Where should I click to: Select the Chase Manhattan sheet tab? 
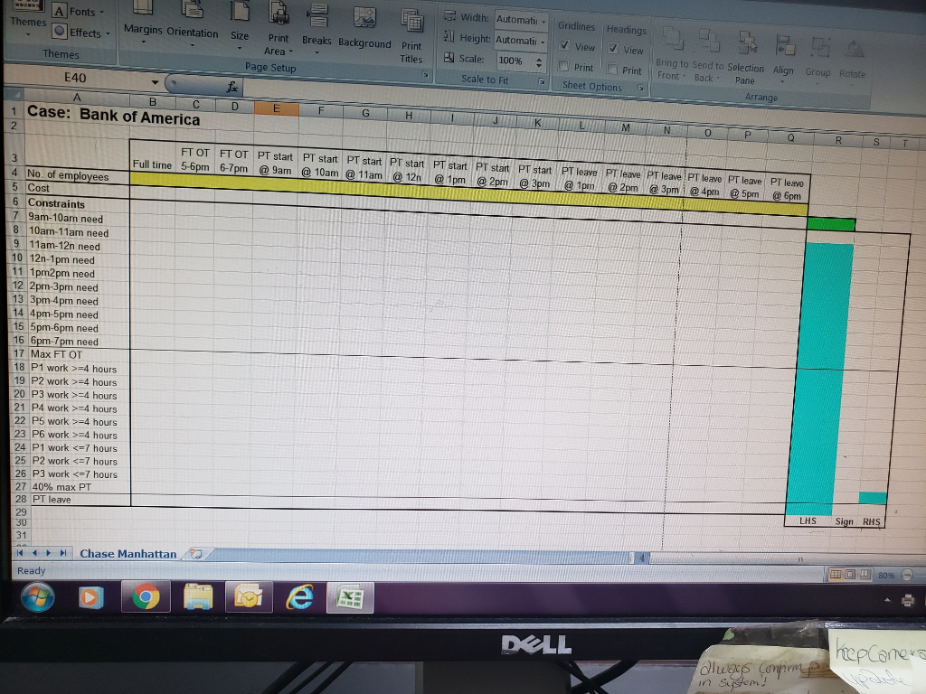[x=128, y=554]
